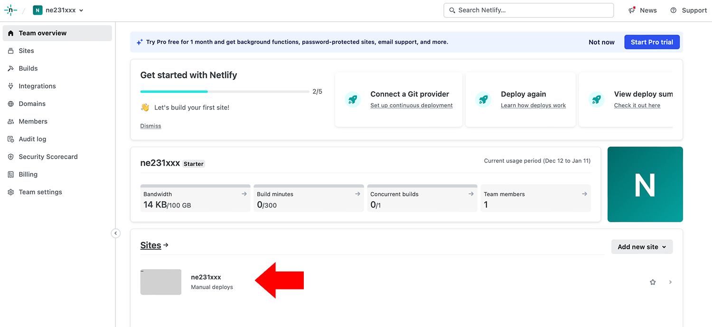Click the News megaphone icon
Image resolution: width=712 pixels, height=327 pixels.
[632, 10]
